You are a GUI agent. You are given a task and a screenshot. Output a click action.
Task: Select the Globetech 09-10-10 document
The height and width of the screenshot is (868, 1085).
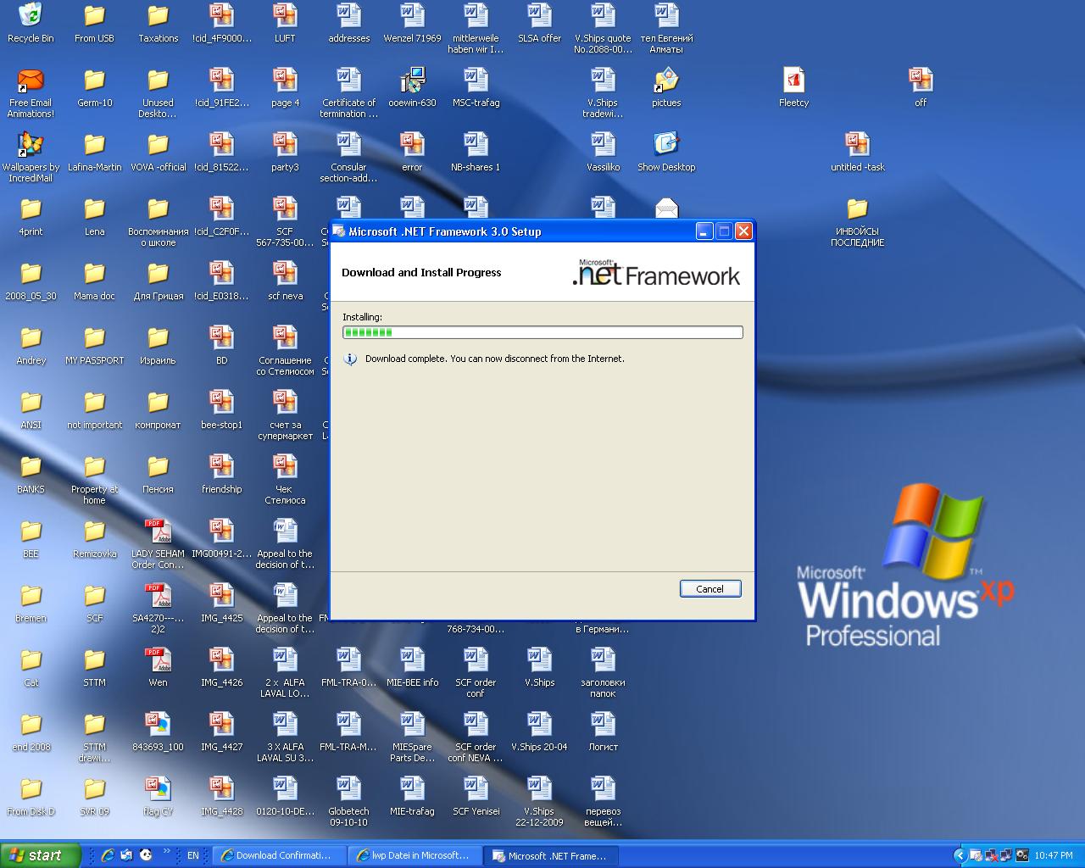click(348, 801)
